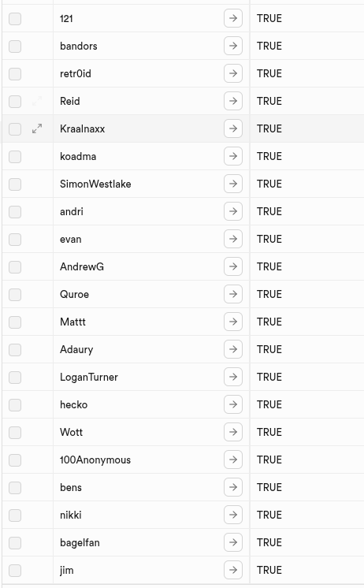The image size is (364, 588).
Task: Click the arrow icon beside SimonWestlake
Action: coord(232,184)
